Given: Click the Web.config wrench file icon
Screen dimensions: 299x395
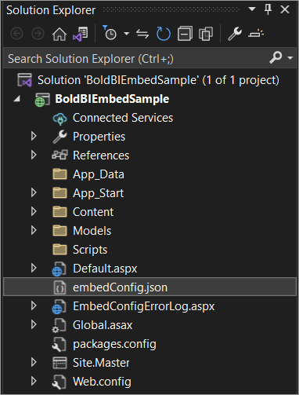Looking at the screenshot, I should tap(59, 382).
